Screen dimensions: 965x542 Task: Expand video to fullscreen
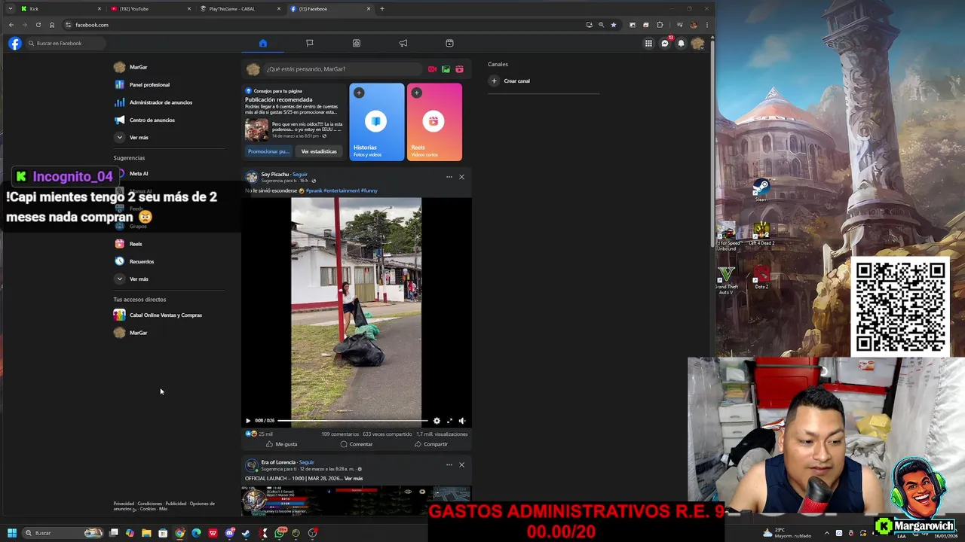tap(449, 421)
